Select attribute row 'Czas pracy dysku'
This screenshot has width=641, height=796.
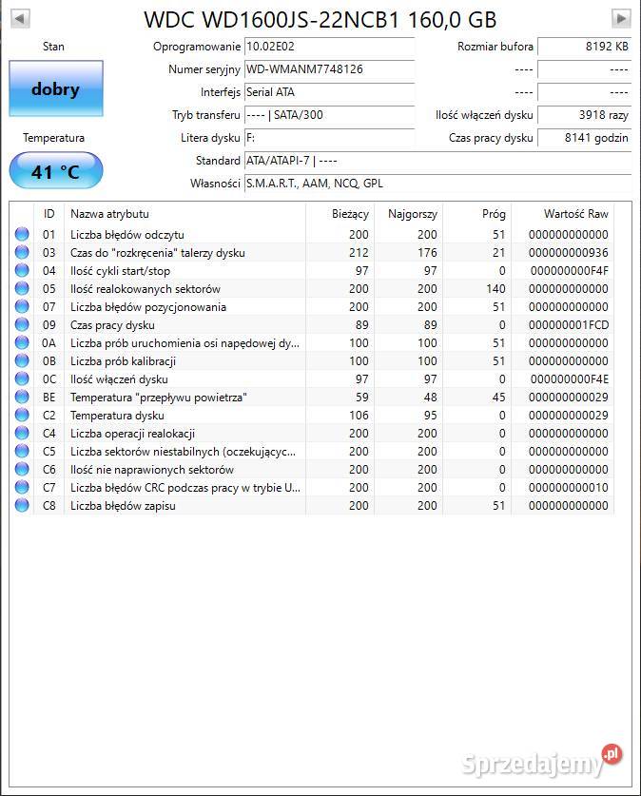pyautogui.click(x=312, y=324)
